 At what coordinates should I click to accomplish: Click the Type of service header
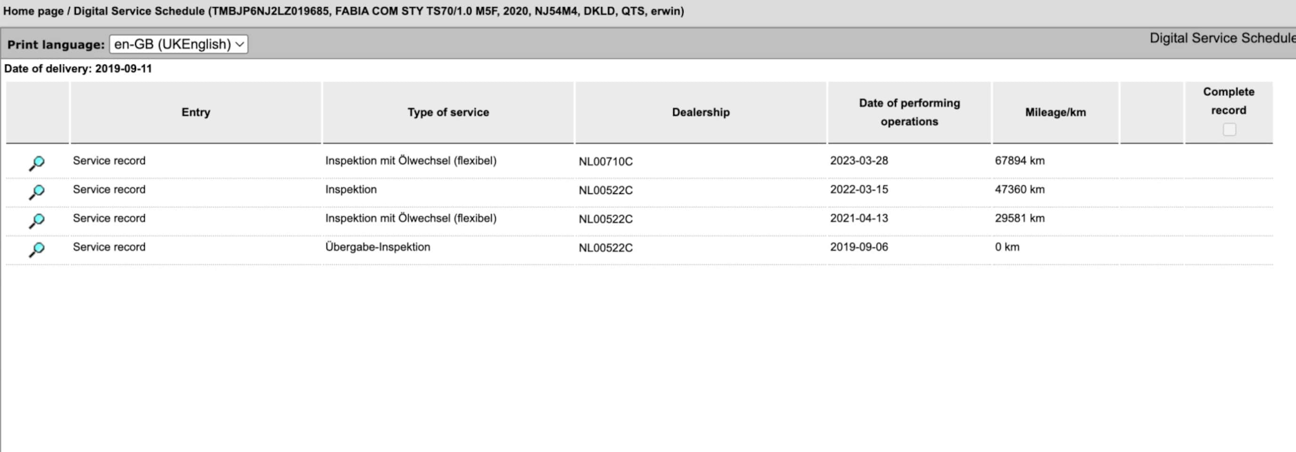(x=448, y=112)
